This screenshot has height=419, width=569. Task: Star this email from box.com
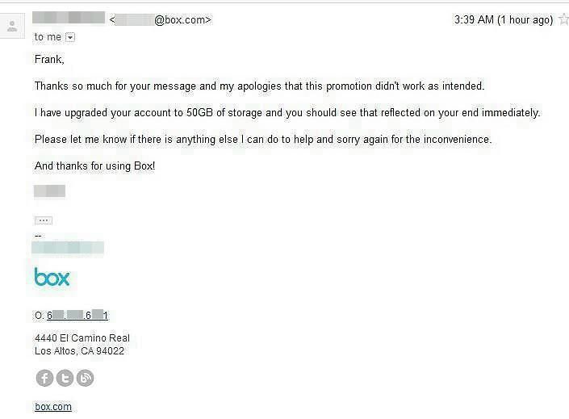point(564,19)
